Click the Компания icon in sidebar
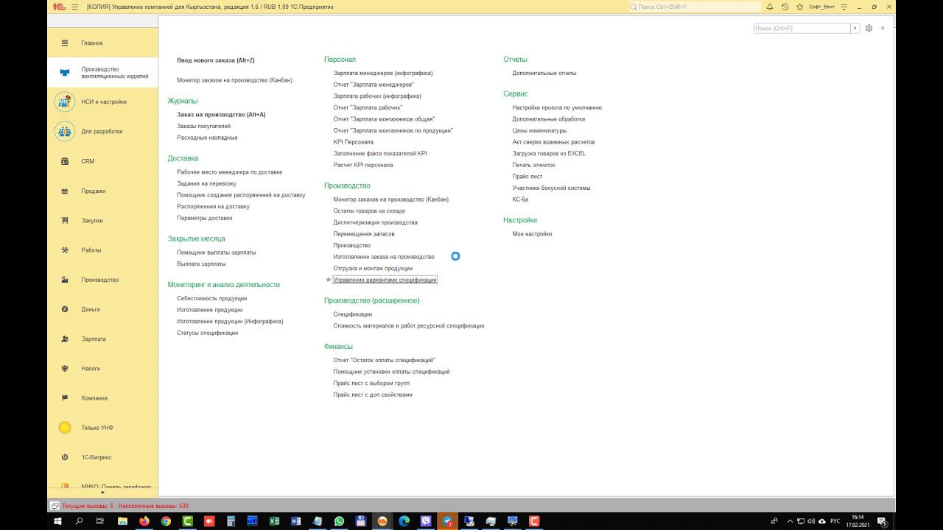The image size is (943, 530). pos(65,397)
